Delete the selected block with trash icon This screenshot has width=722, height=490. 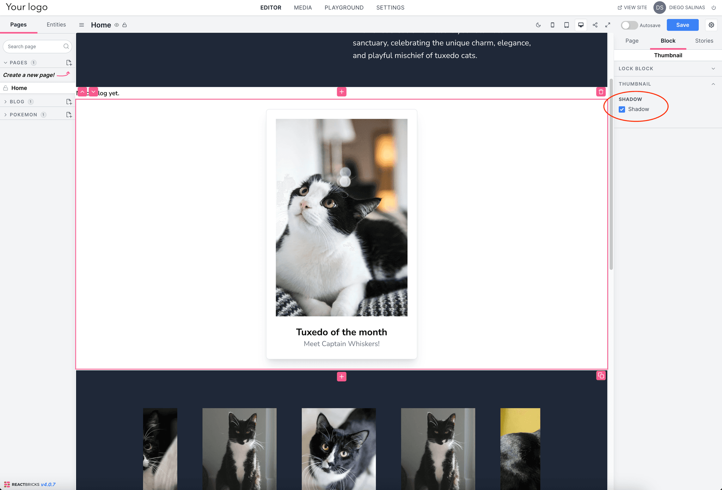[601, 92]
